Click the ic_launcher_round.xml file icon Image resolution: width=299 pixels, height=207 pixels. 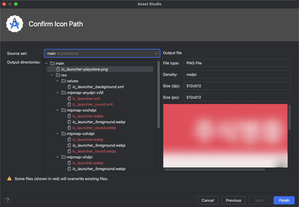(69, 104)
